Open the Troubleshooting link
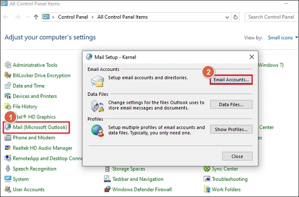Image resolution: width=299 pixels, height=197 pixels. pyautogui.click(x=230, y=179)
